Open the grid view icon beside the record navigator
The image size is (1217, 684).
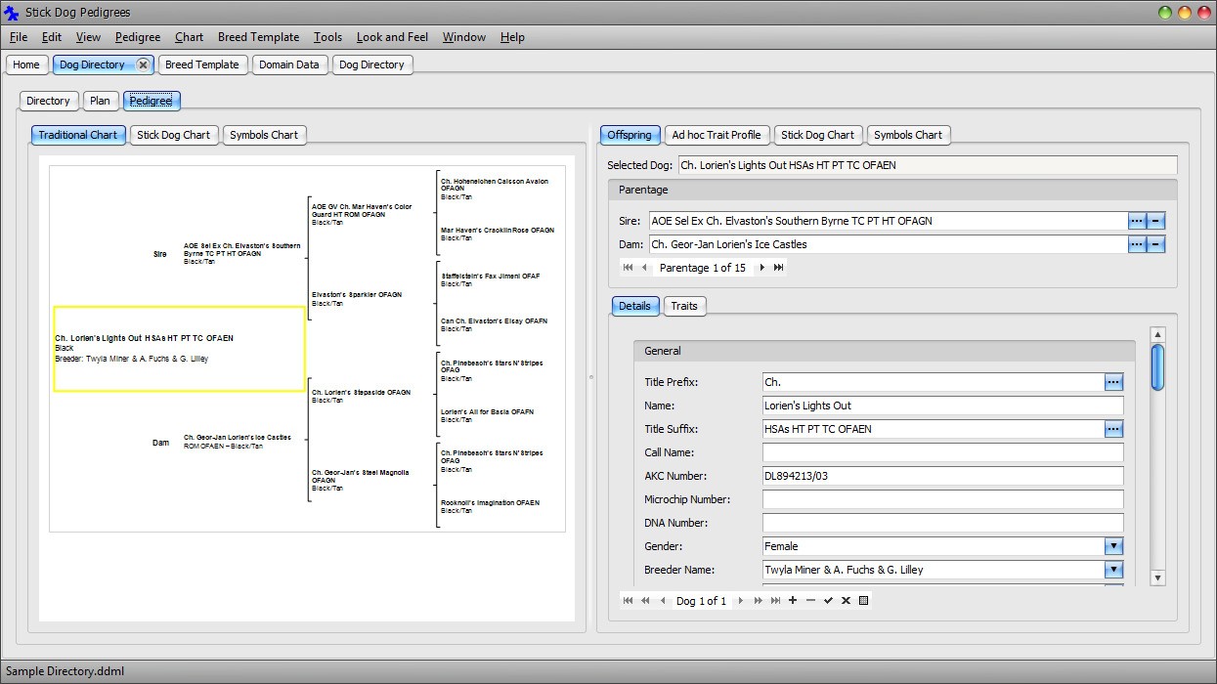click(x=863, y=600)
